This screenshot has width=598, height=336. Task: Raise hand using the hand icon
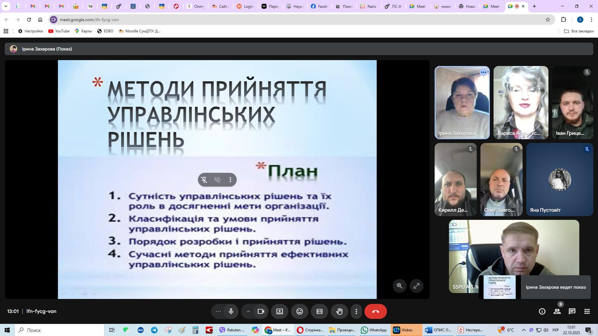[x=340, y=311]
